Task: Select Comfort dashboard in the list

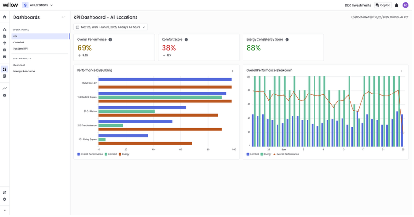Action: click(x=19, y=43)
